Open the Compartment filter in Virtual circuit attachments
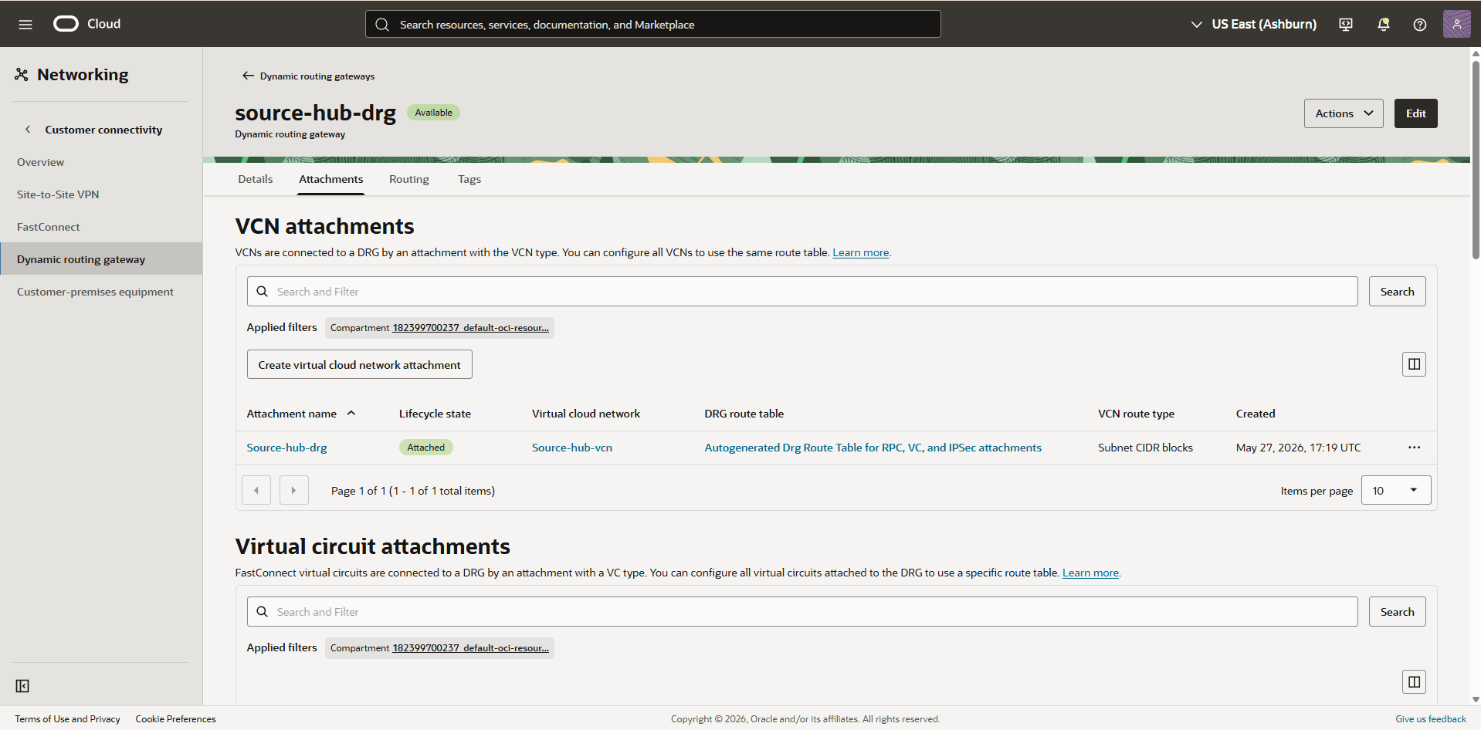The width and height of the screenshot is (1481, 730). tap(439, 648)
